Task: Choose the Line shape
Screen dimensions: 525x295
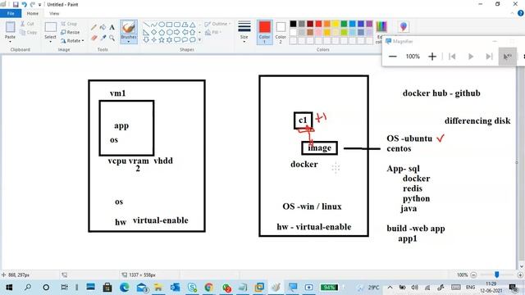Action: tap(146, 25)
